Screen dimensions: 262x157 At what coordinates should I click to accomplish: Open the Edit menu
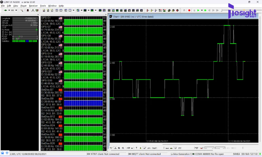point(9,6)
